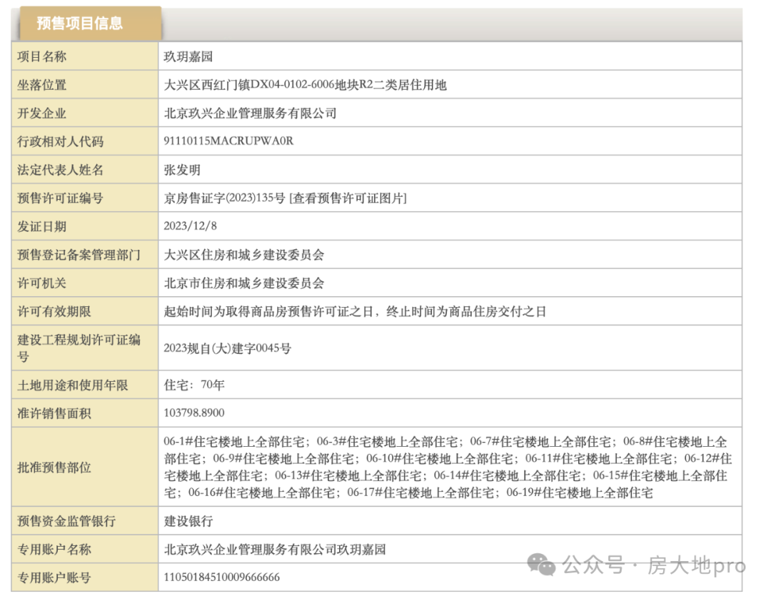This screenshot has height=596, width=771.
Task: Click the 项目名称 label cell
Action: click(x=84, y=56)
